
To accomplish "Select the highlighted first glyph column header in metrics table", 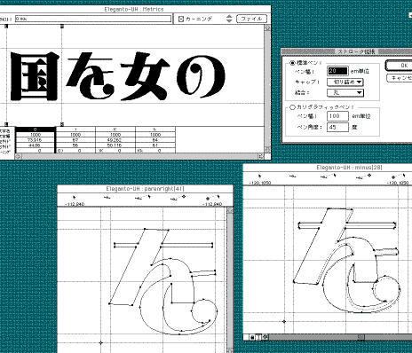I will point(36,129).
